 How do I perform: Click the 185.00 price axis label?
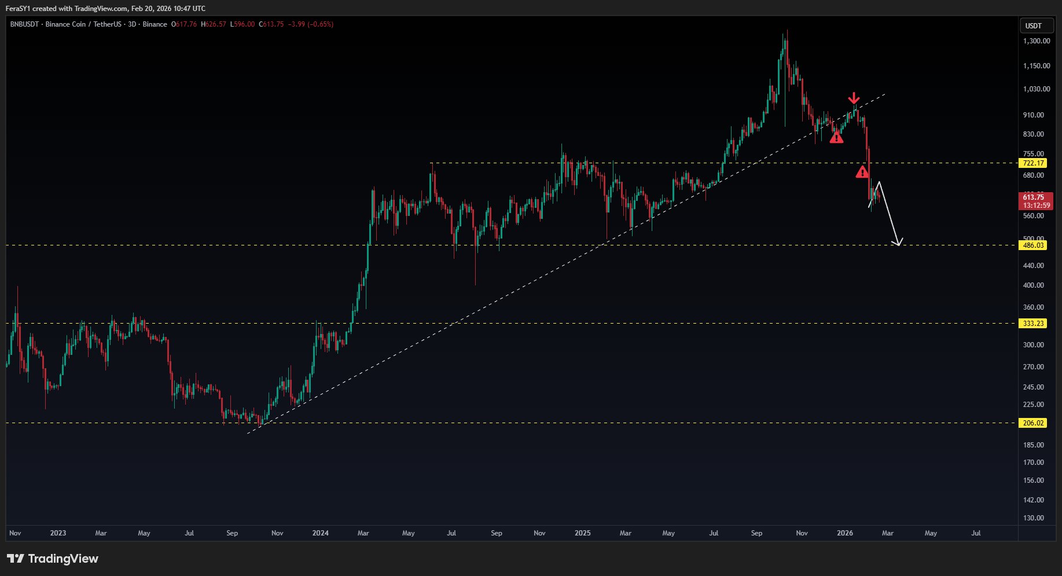pyautogui.click(x=1034, y=445)
